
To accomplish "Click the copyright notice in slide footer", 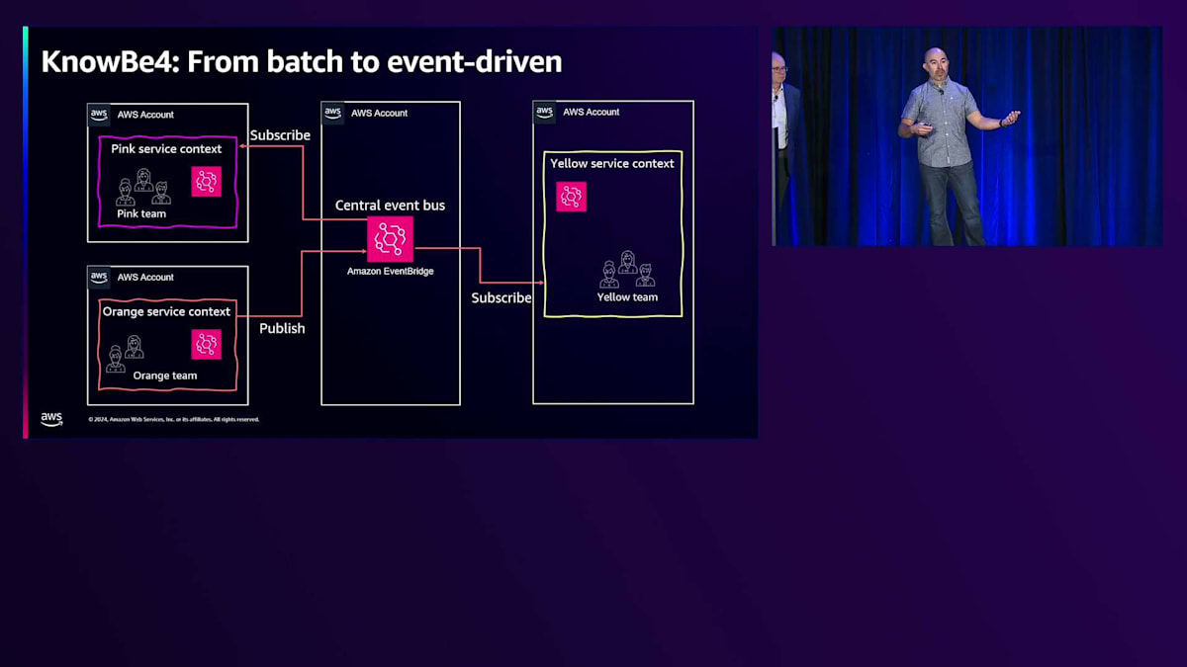I will click(174, 419).
